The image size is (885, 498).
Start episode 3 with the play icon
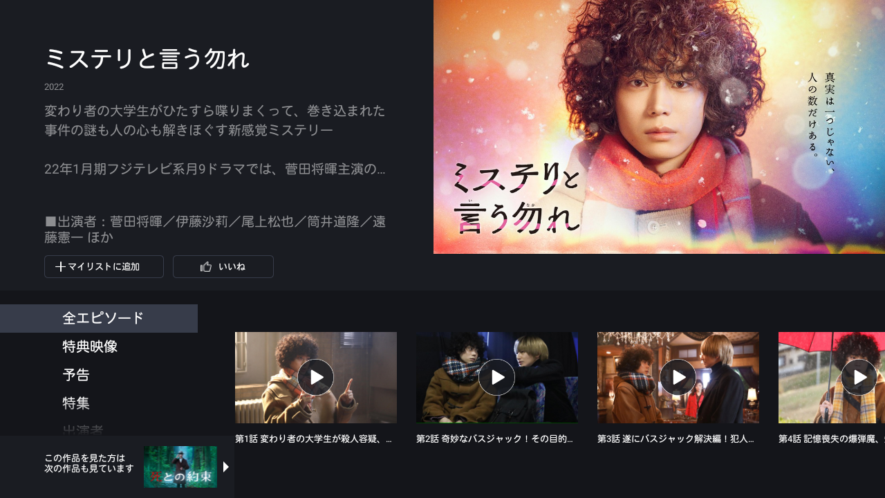[x=678, y=378]
